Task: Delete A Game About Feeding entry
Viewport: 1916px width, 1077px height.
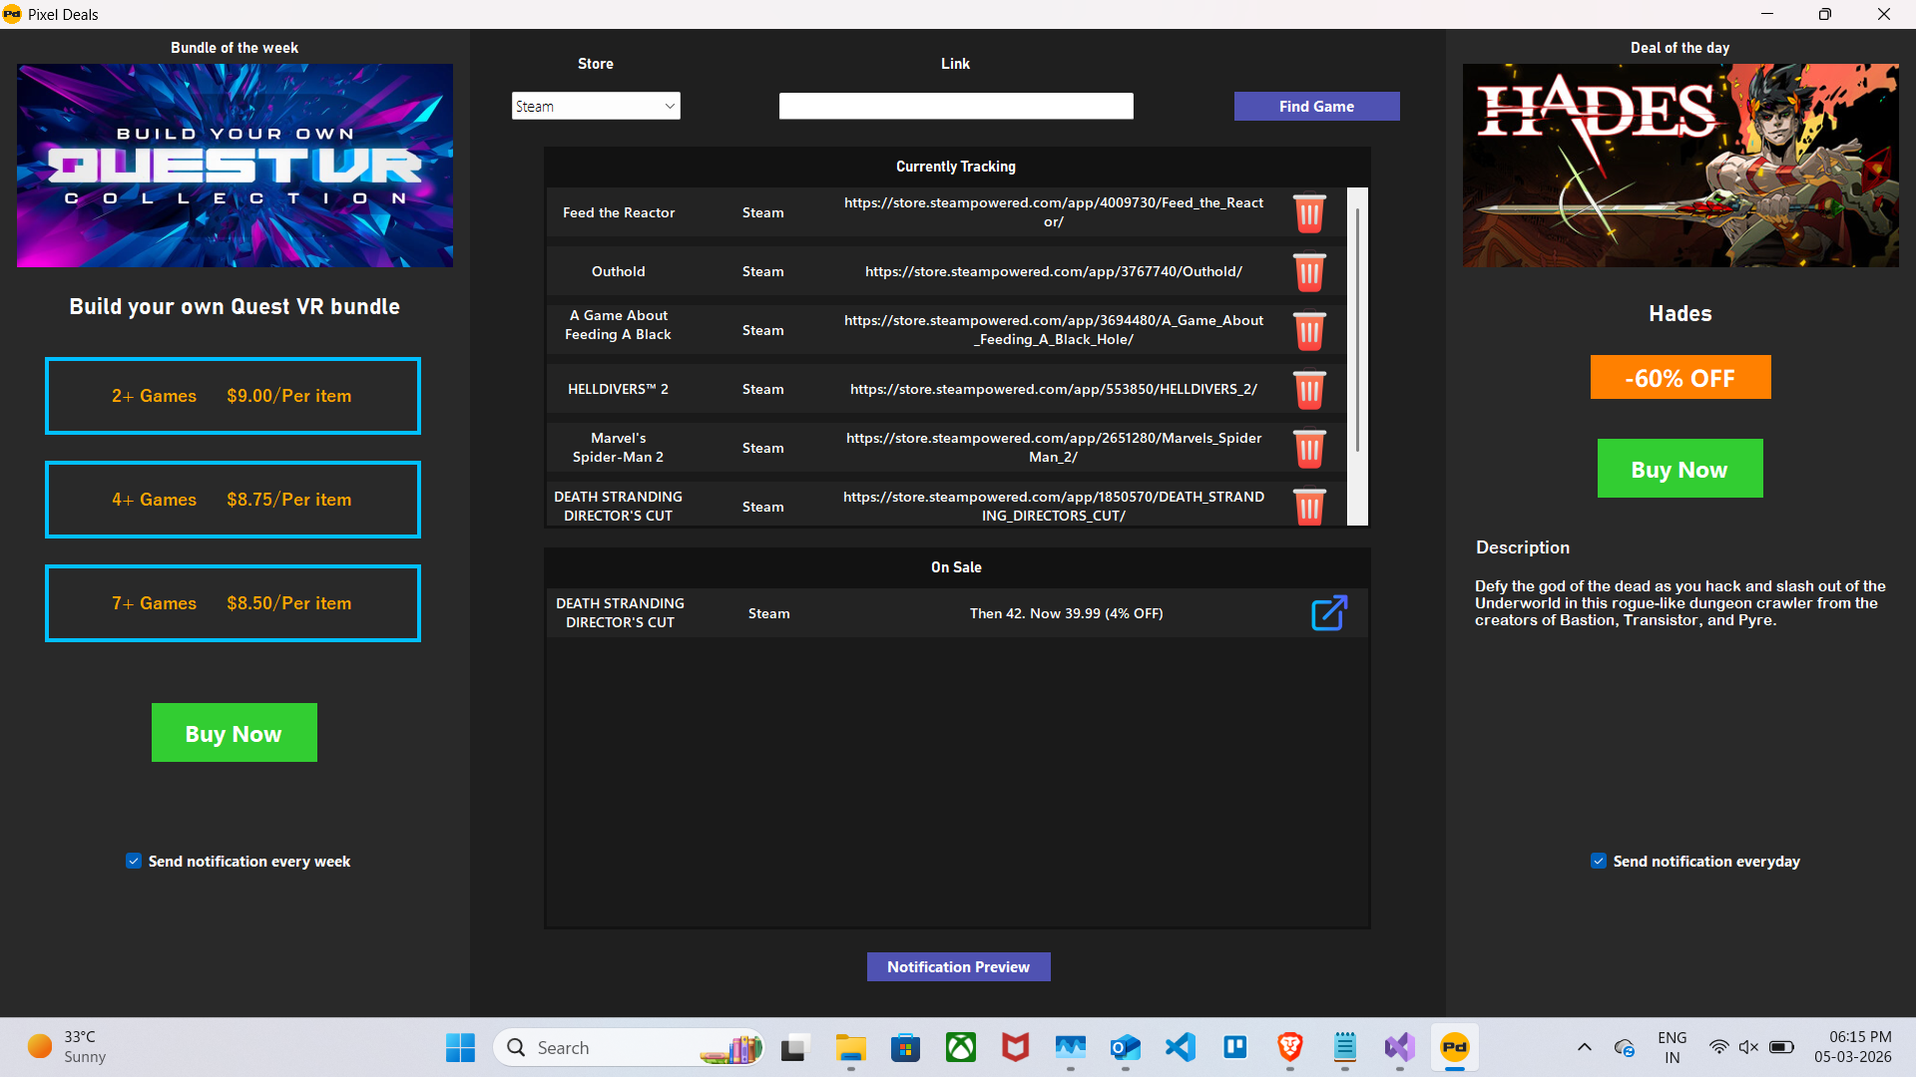Action: point(1308,331)
